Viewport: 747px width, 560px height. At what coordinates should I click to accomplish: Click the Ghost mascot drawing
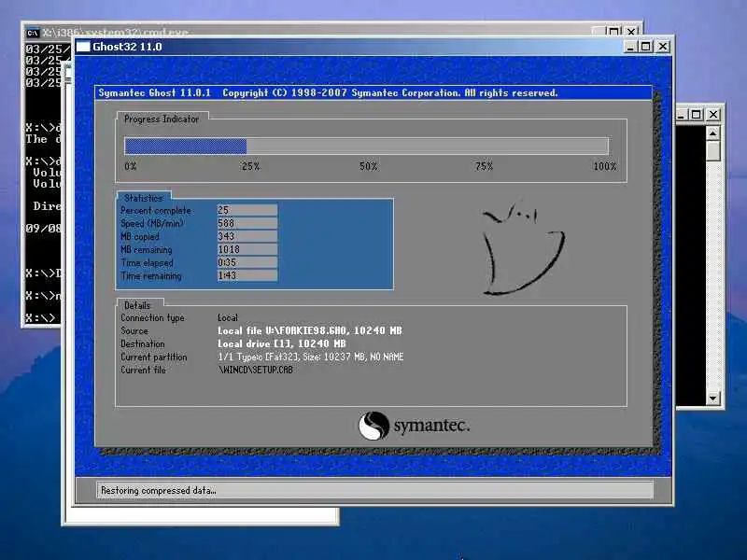click(523, 248)
